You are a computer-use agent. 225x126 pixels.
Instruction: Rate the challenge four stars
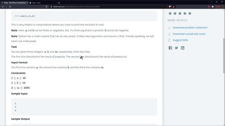click(185, 13)
